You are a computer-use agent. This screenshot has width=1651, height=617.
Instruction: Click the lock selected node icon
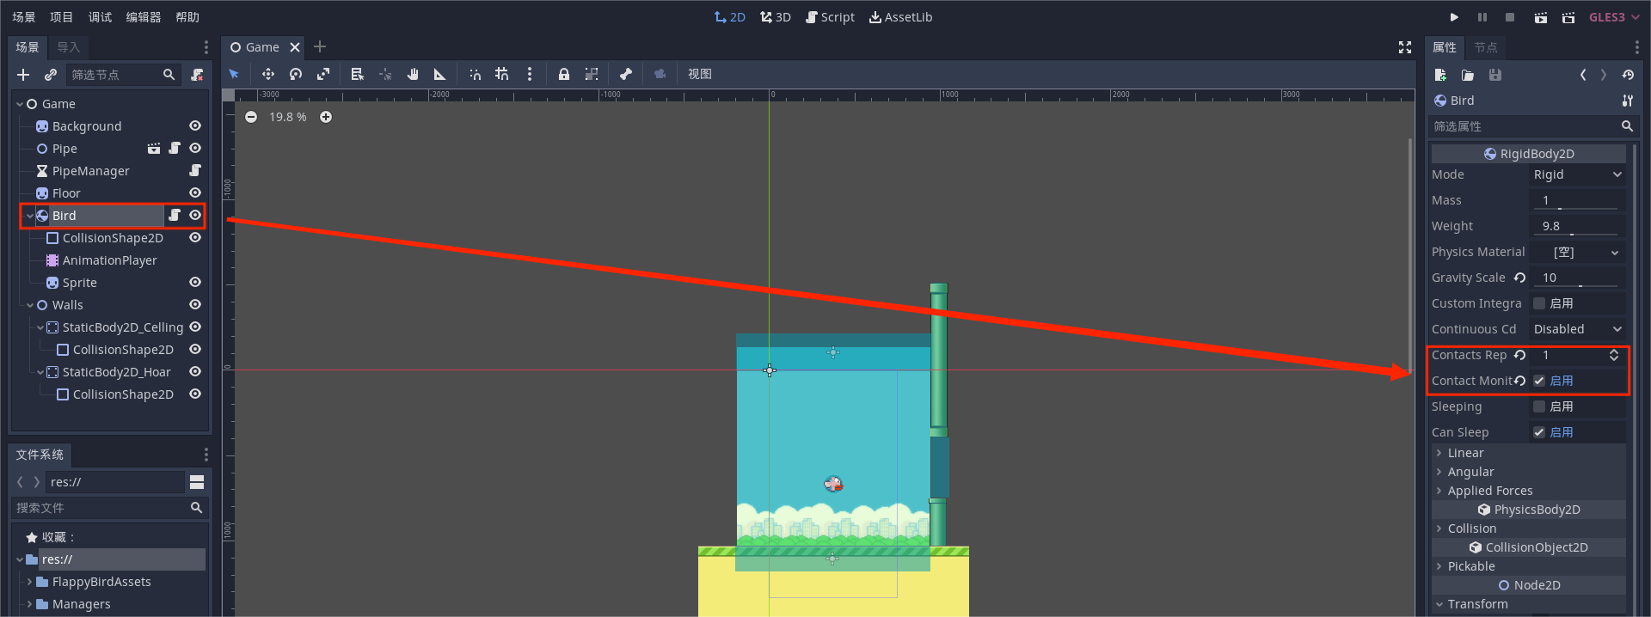(563, 75)
